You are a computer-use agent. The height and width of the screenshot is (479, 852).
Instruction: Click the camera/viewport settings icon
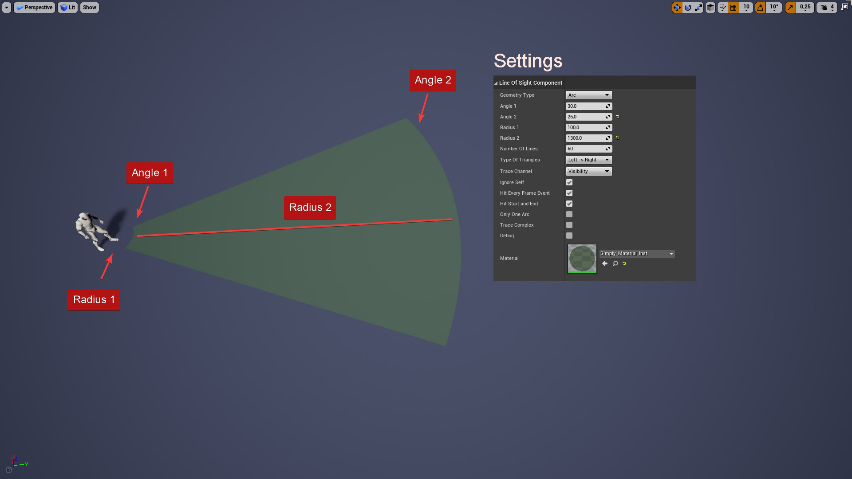[824, 7]
